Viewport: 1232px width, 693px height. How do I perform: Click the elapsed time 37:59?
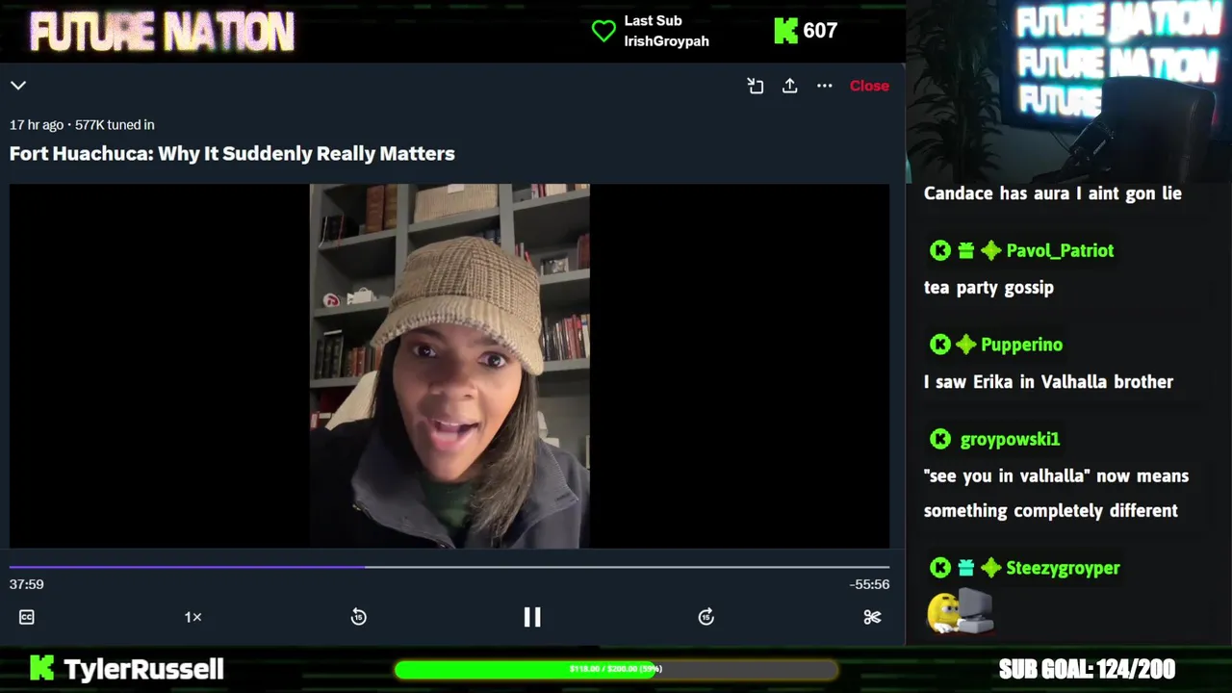click(x=27, y=584)
